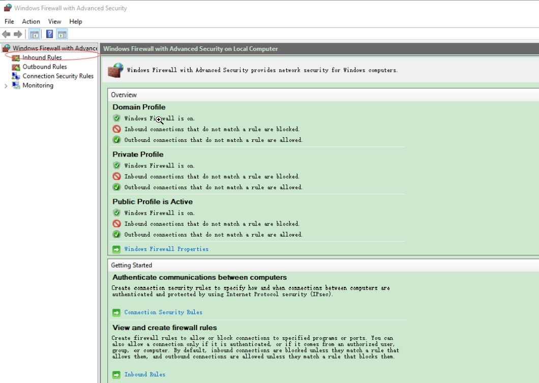Click the Private Profile heading

pos(138,154)
